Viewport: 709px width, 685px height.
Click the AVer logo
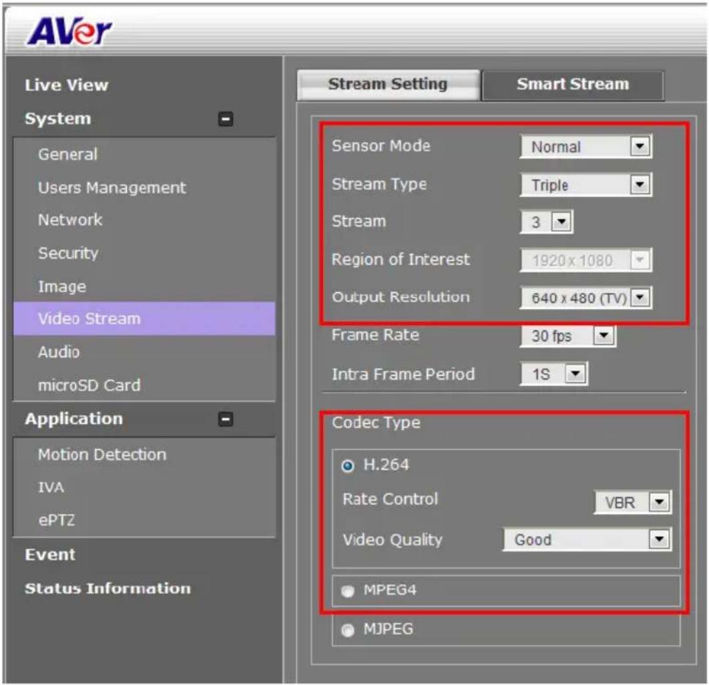point(69,31)
